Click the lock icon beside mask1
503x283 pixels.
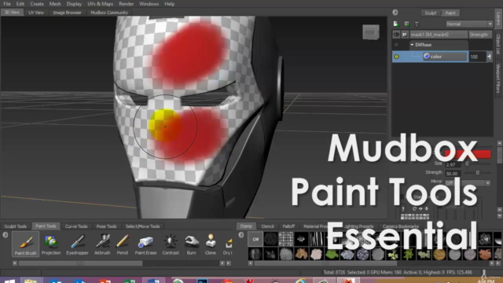(405, 35)
